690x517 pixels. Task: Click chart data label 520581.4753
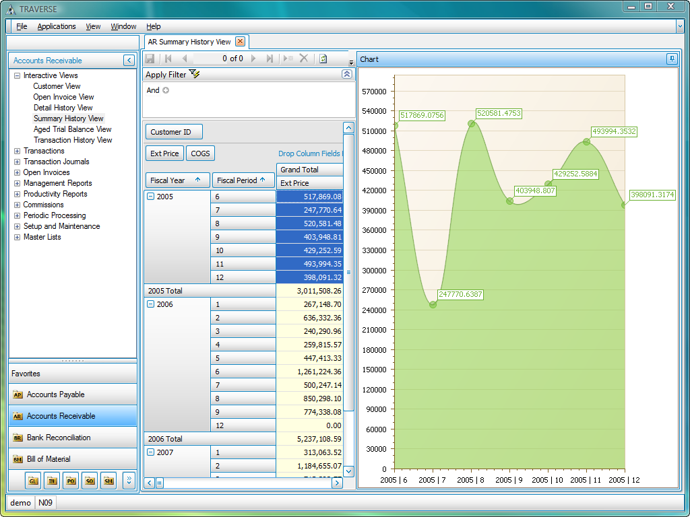[x=499, y=113]
